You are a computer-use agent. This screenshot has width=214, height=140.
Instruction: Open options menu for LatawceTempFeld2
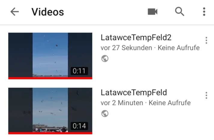click(x=206, y=41)
